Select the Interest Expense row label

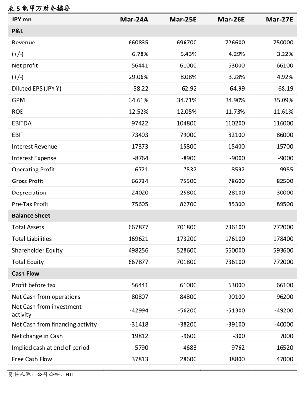click(x=34, y=158)
